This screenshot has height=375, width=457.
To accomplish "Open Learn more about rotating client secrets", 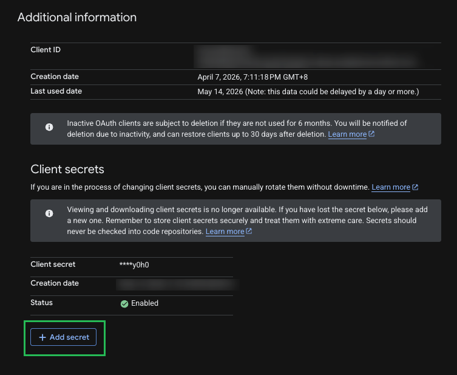I will [391, 187].
